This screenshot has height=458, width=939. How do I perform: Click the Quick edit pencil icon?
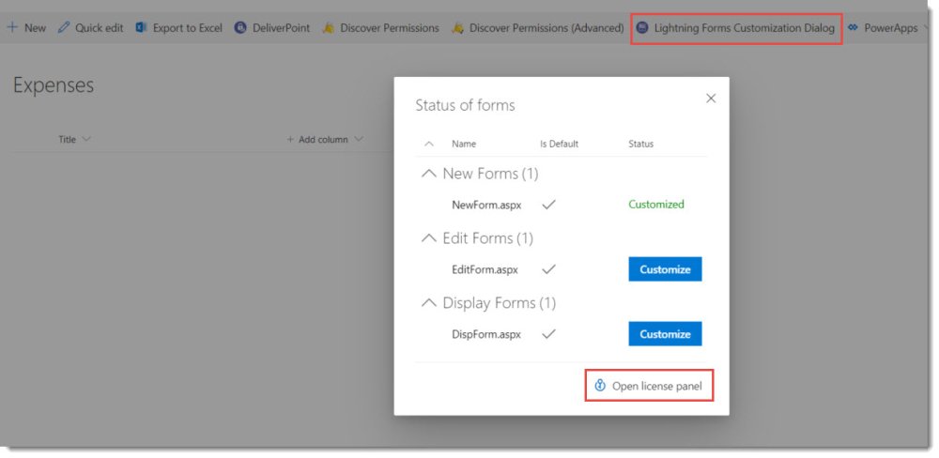(64, 27)
